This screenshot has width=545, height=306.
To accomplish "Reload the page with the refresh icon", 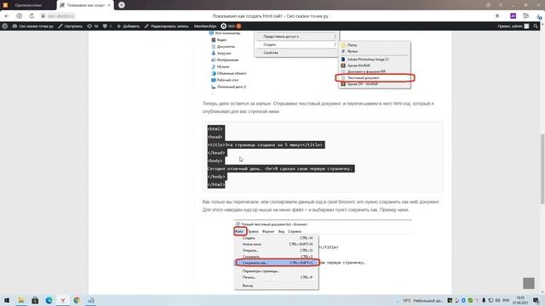I will [32, 16].
